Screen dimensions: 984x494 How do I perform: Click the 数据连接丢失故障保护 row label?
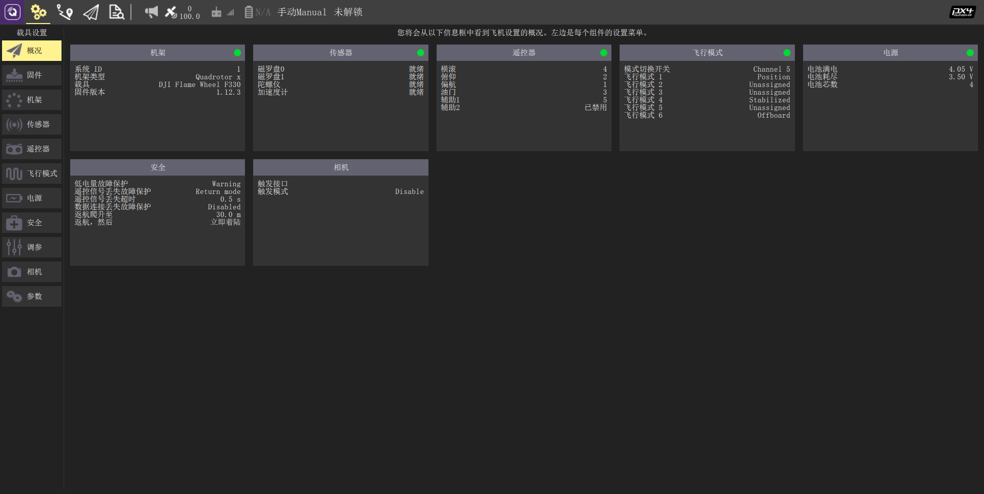(x=113, y=207)
